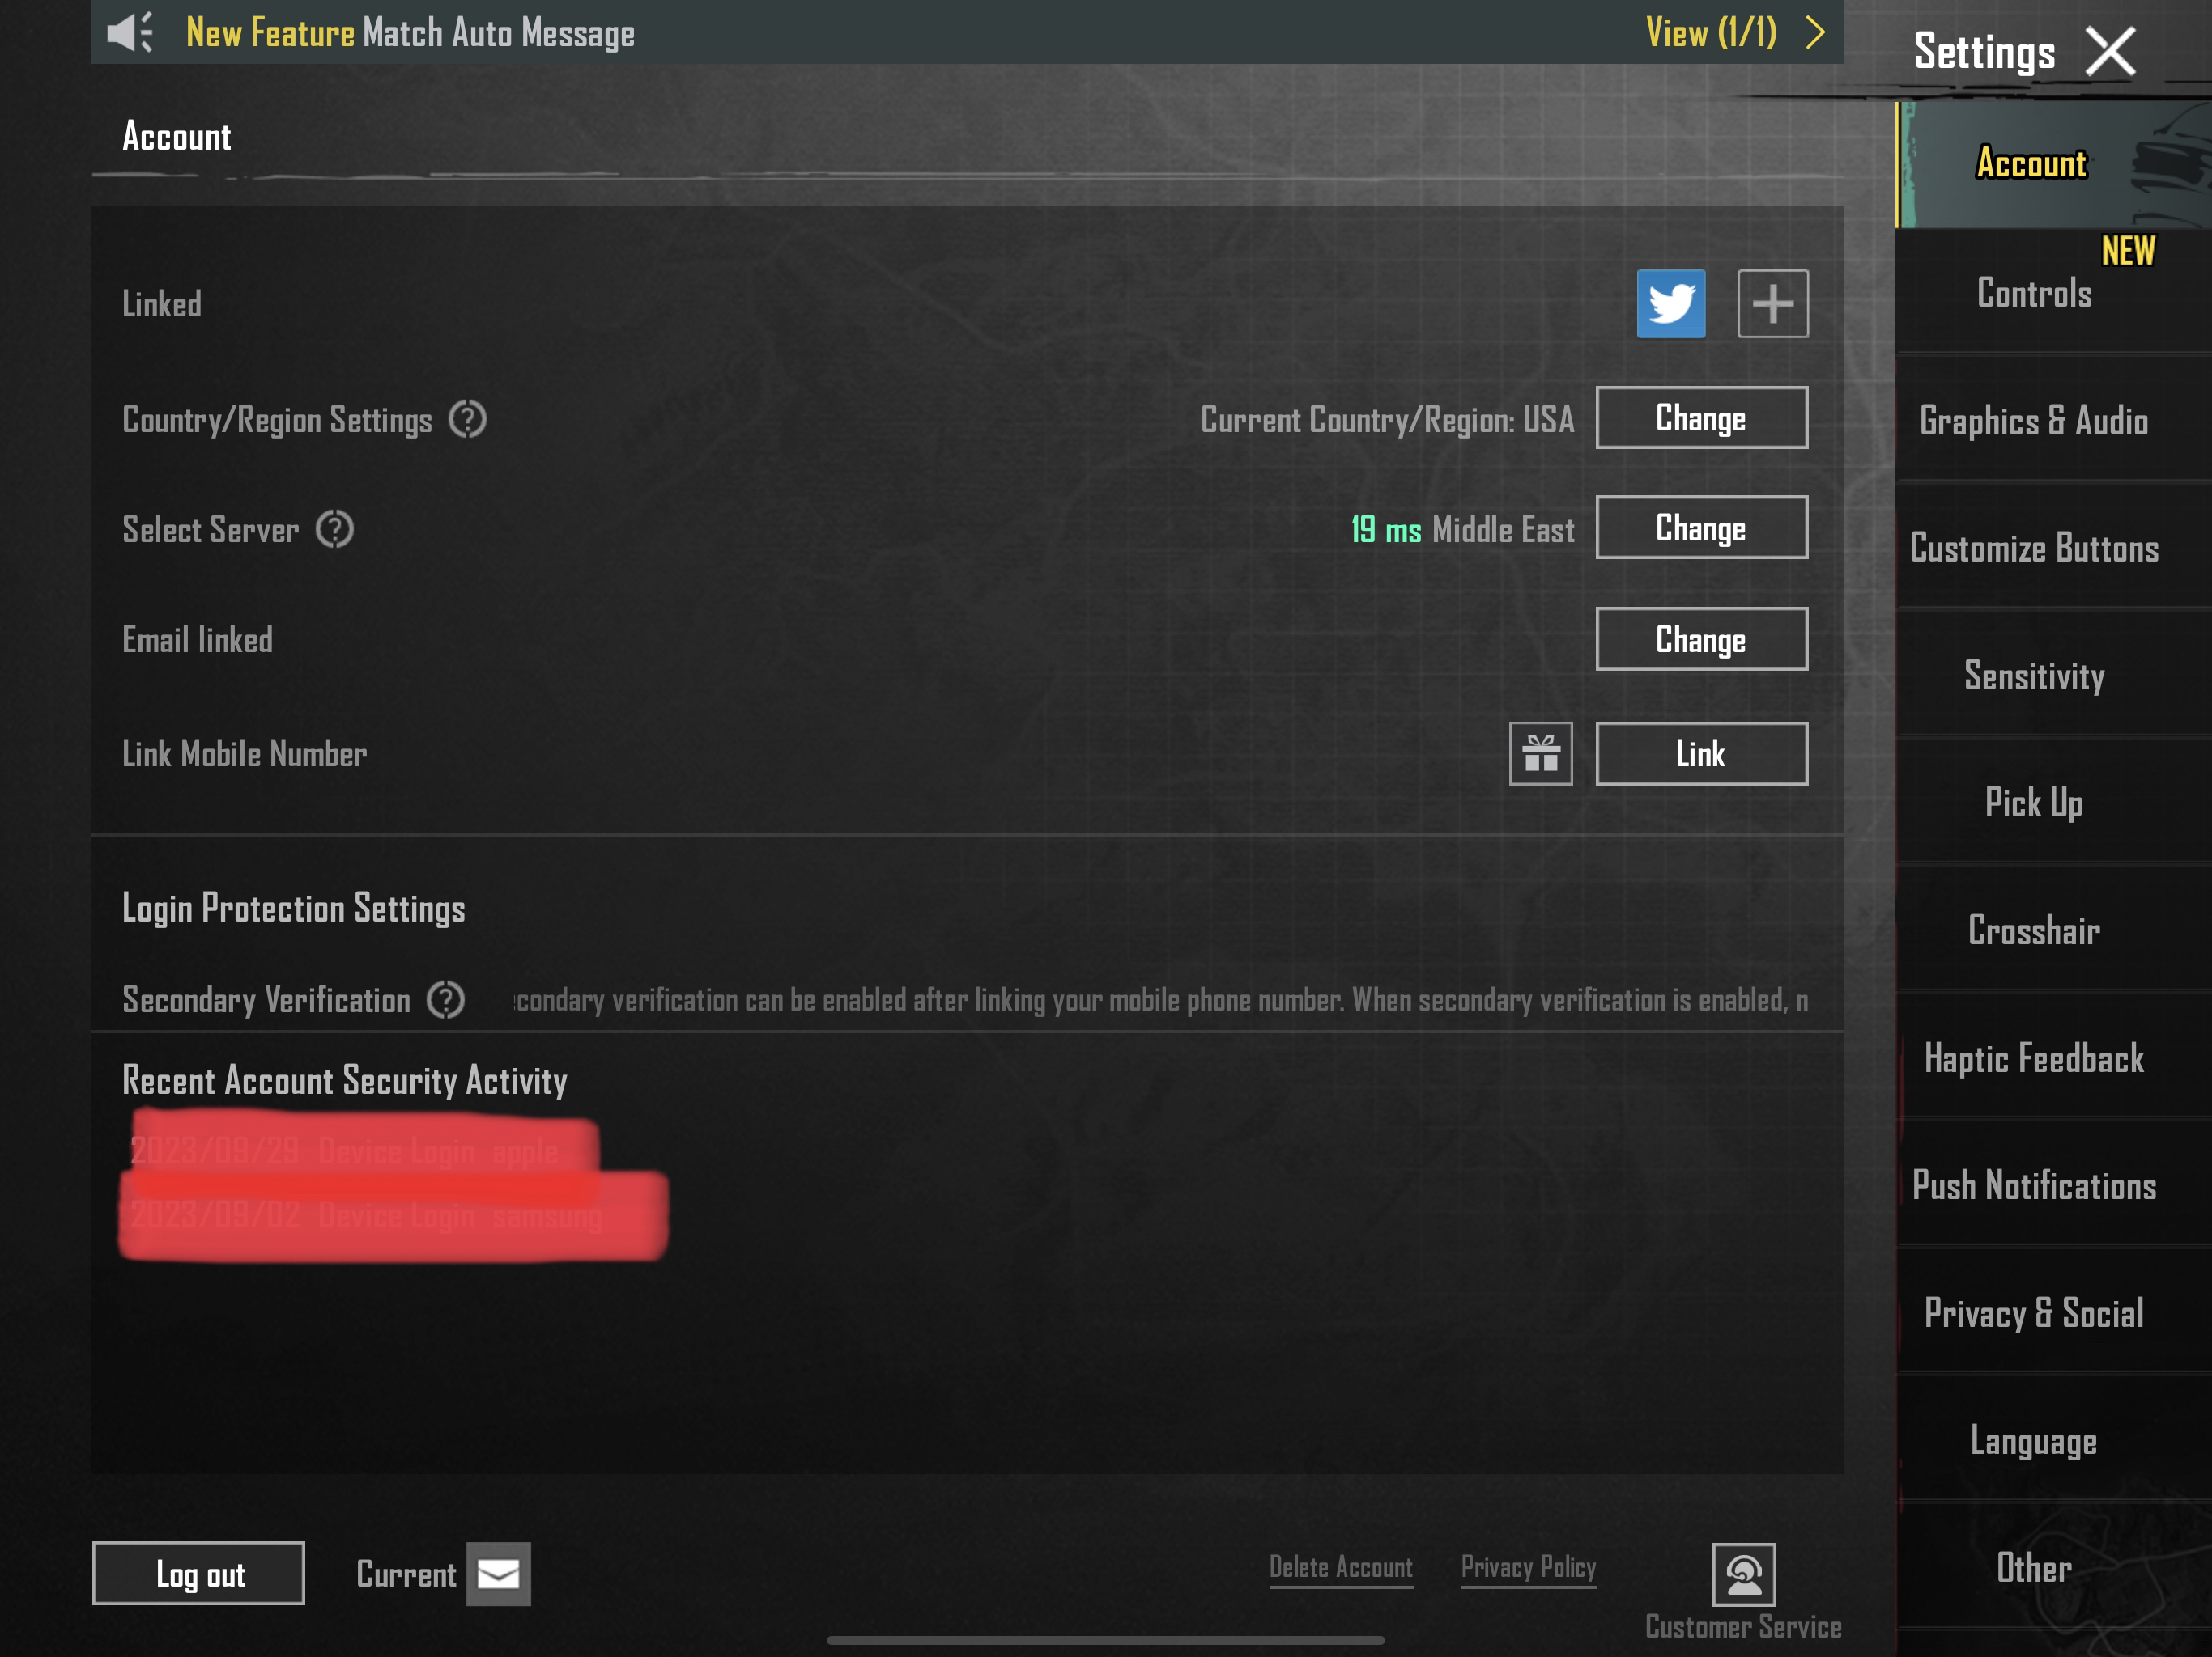Open the Privacy & Social tab

[x=2033, y=1312]
